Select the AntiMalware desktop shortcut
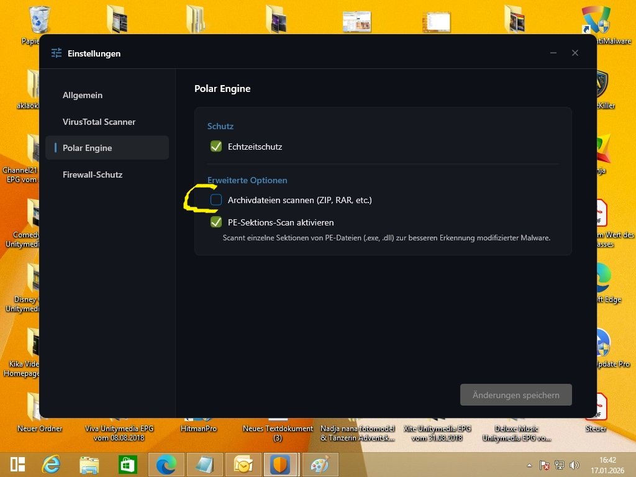The width and height of the screenshot is (636, 477). pyautogui.click(x=596, y=19)
